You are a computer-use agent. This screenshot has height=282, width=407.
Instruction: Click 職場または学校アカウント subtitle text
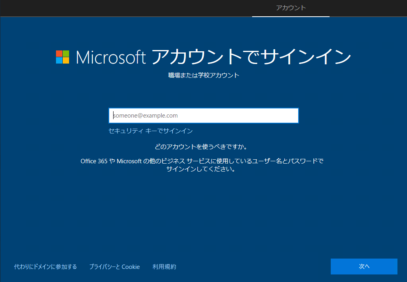point(204,75)
